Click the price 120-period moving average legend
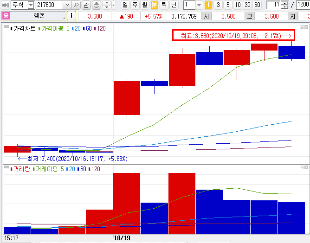This screenshot has width=310, height=243. (x=100, y=28)
